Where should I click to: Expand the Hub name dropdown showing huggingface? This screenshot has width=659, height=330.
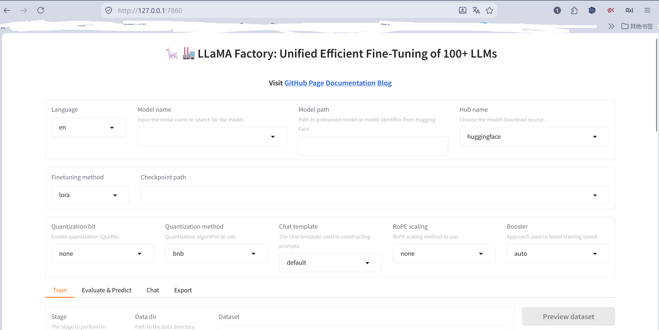pyautogui.click(x=534, y=136)
